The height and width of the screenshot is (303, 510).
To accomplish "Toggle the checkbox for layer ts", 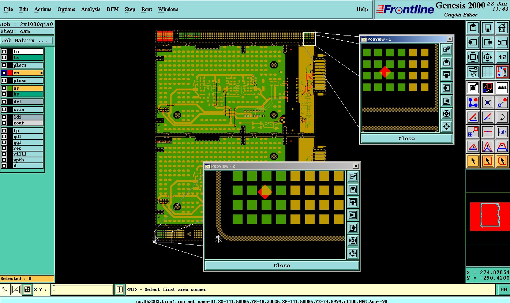I will pyautogui.click(x=4, y=57).
